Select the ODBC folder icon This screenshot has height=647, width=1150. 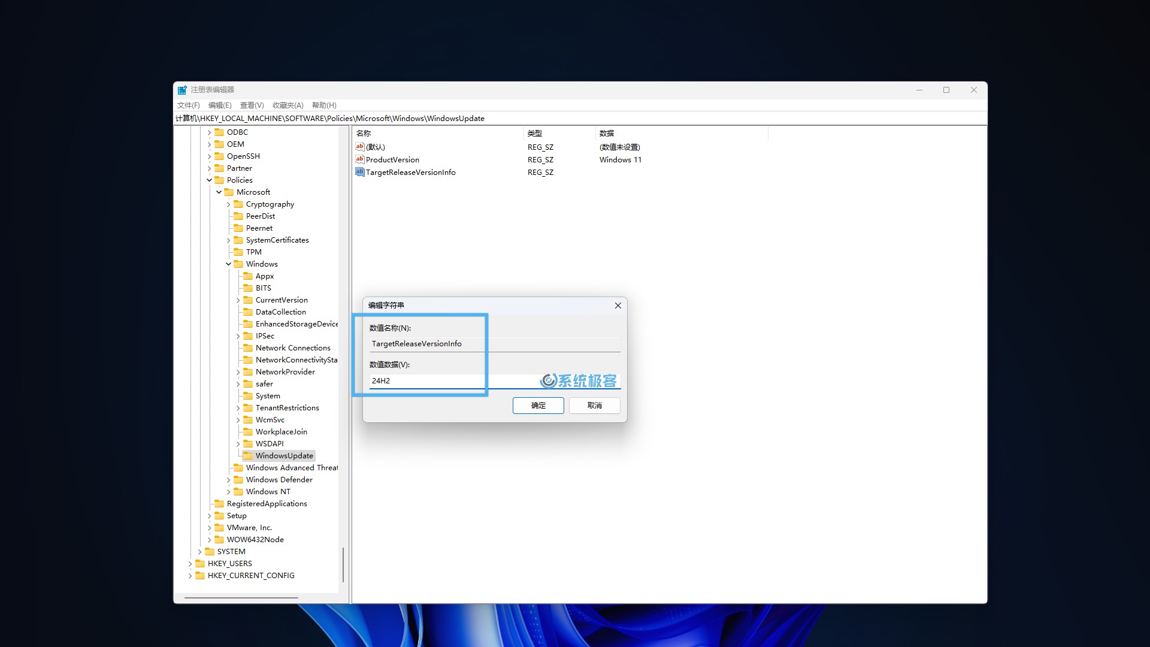[x=219, y=132]
